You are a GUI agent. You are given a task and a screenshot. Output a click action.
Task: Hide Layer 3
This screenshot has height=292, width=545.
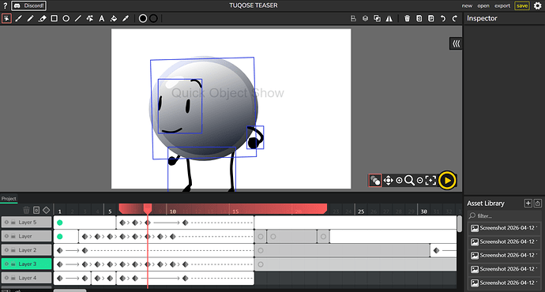[6, 264]
